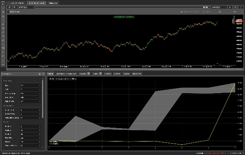Click the horizontal scrollbar below price chart
The height and width of the screenshot is (155, 245).
pyautogui.click(x=166, y=69)
